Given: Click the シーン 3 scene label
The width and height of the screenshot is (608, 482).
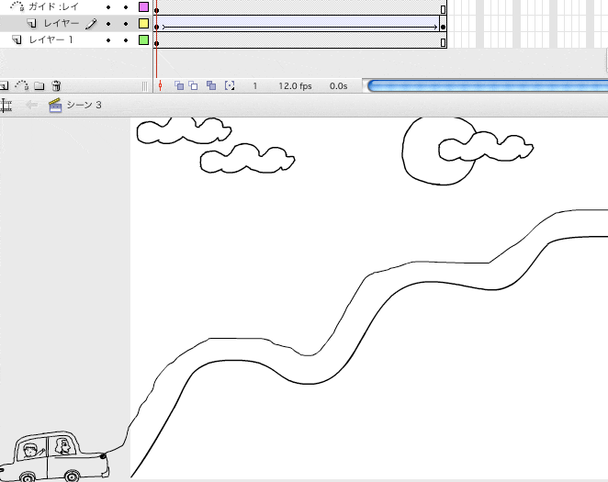Looking at the screenshot, I should click(84, 105).
